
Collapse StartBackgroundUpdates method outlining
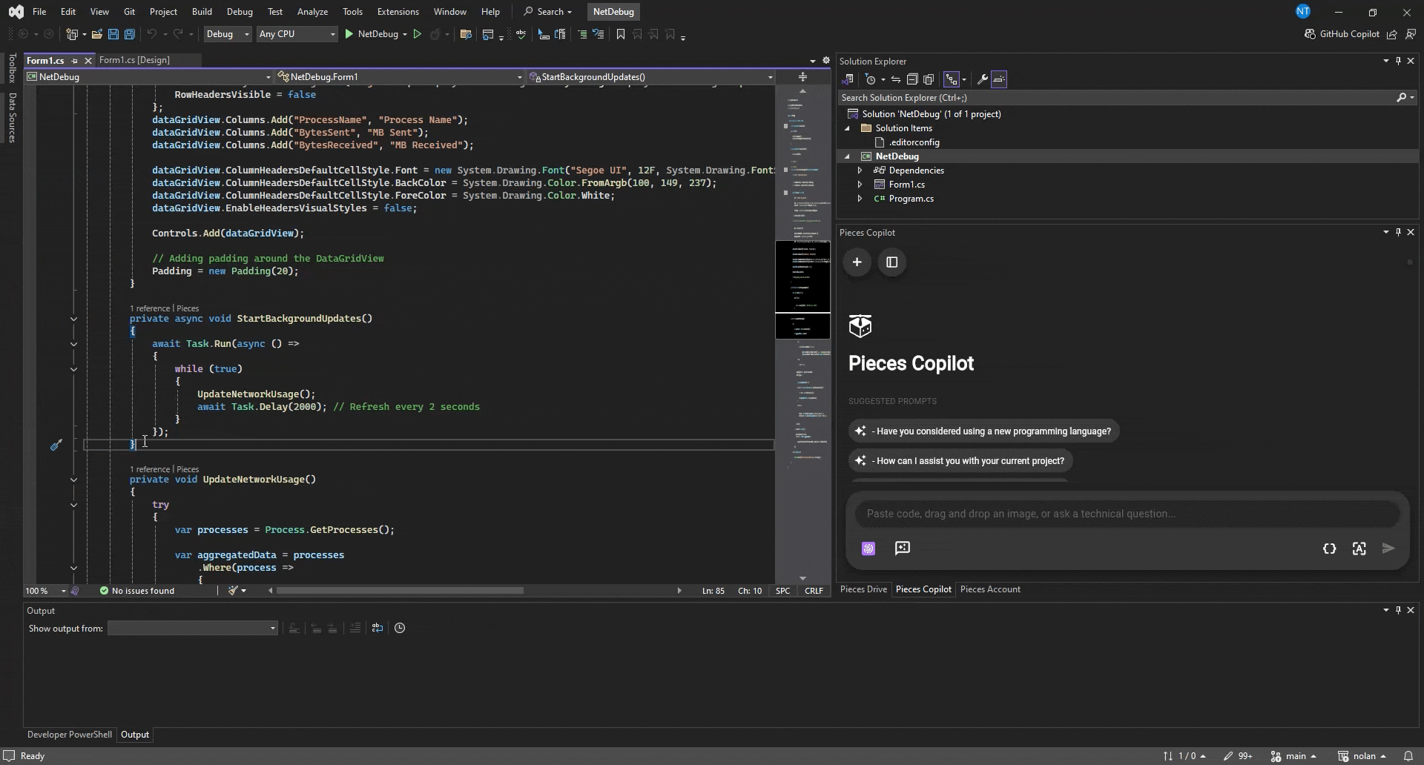pyautogui.click(x=73, y=319)
